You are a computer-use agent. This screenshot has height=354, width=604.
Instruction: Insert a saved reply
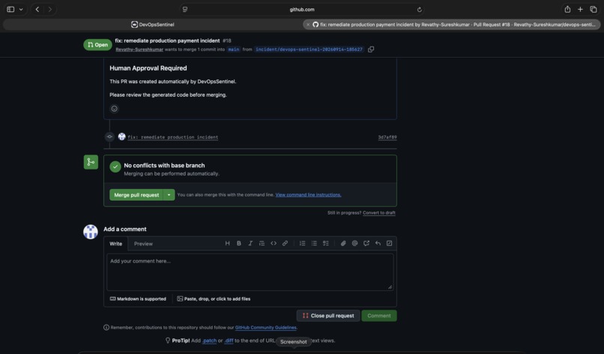pos(378,243)
